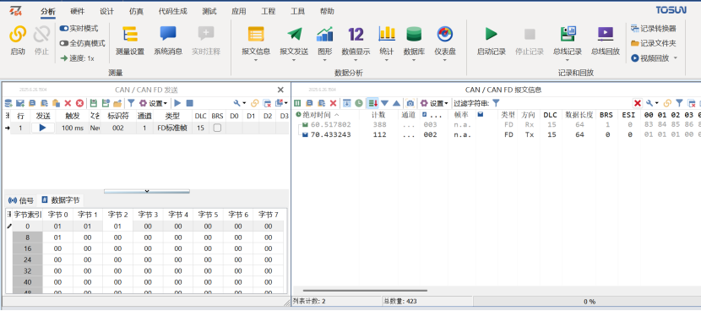Click the green save icon in 发送 toolbar
Screen dimensions: 701x311
(x=94, y=103)
